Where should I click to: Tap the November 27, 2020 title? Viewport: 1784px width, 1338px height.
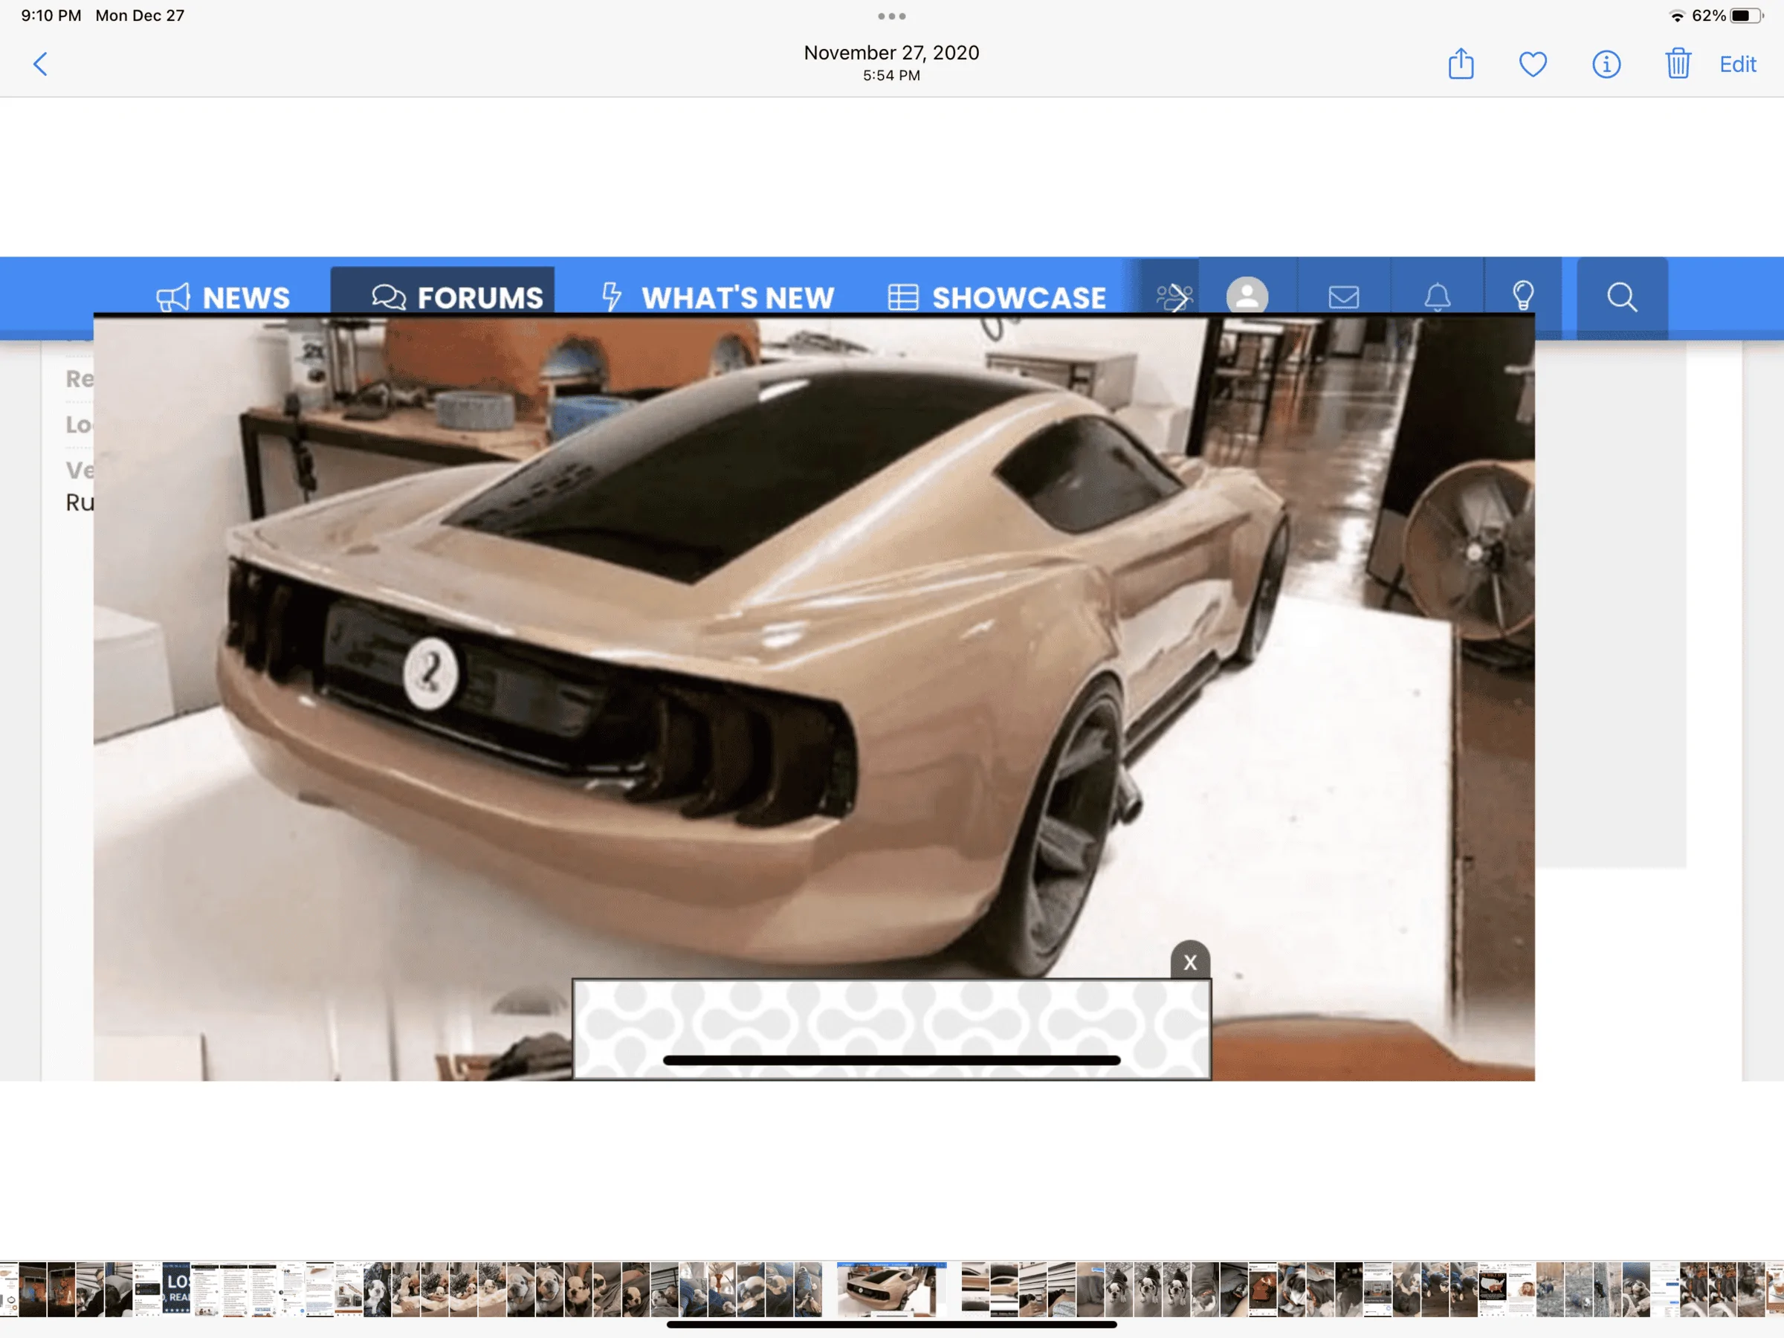(x=891, y=53)
